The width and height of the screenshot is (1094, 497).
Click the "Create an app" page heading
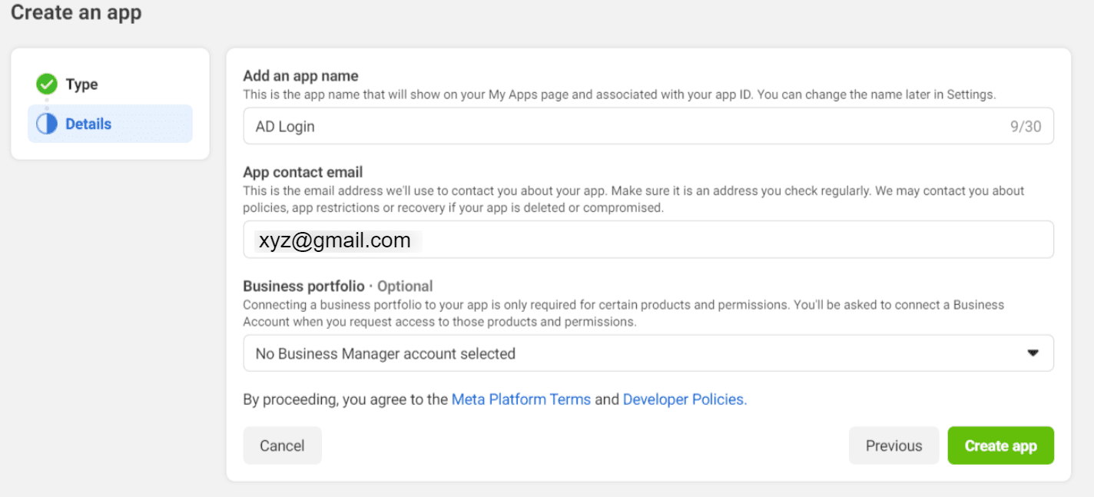coord(76,13)
